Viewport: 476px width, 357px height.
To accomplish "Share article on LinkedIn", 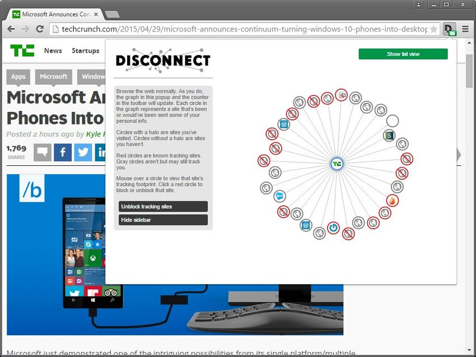I will pos(100,152).
